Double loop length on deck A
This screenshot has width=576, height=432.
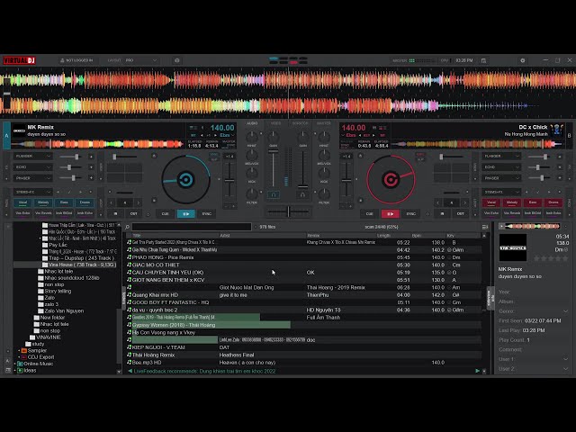pos(138,202)
